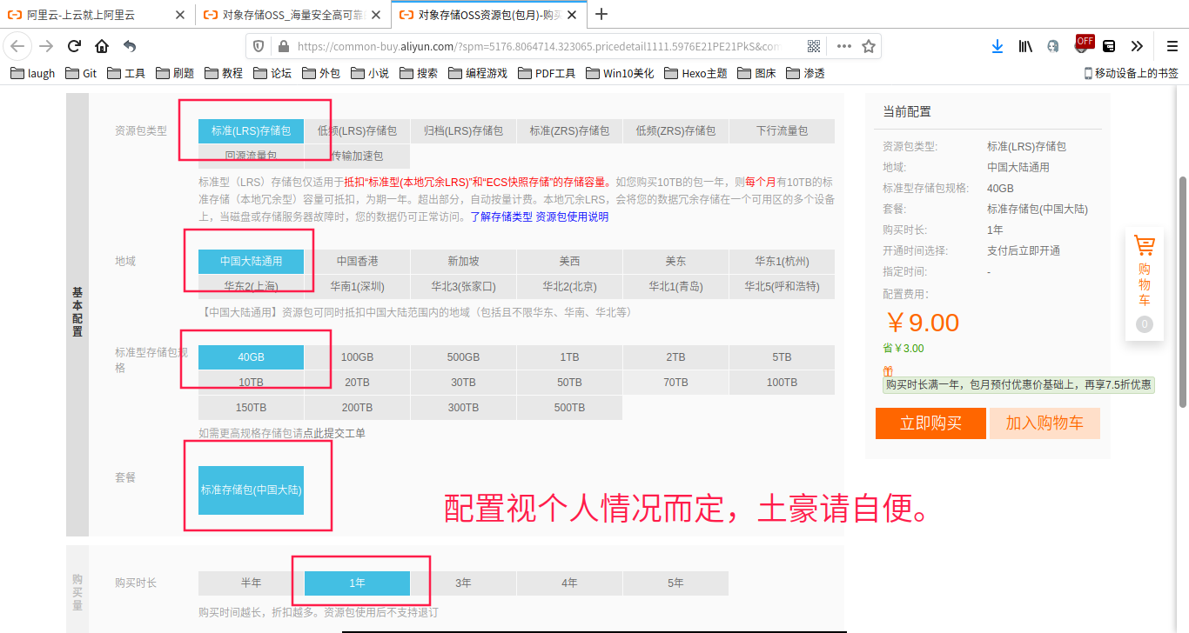This screenshot has width=1189, height=633.
Task: Open the browser home page
Action: click(102, 46)
